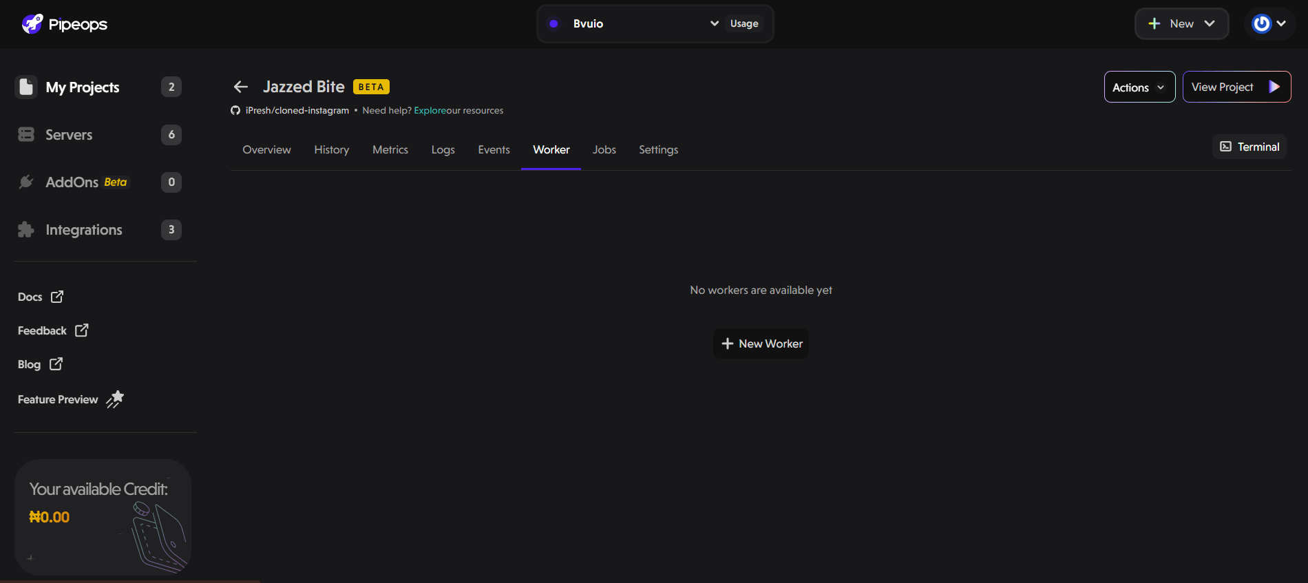Click the plus icon in New Worker
This screenshot has height=583, width=1308.
727,343
